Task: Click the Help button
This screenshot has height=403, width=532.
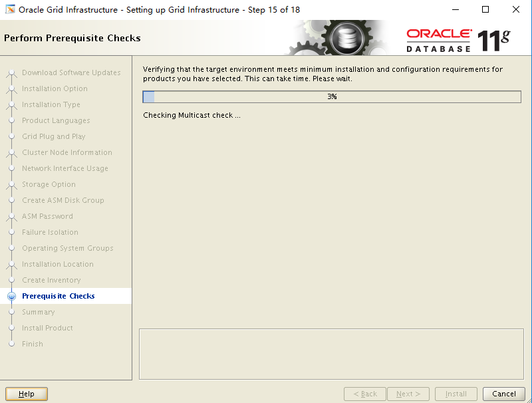Action: 27,394
